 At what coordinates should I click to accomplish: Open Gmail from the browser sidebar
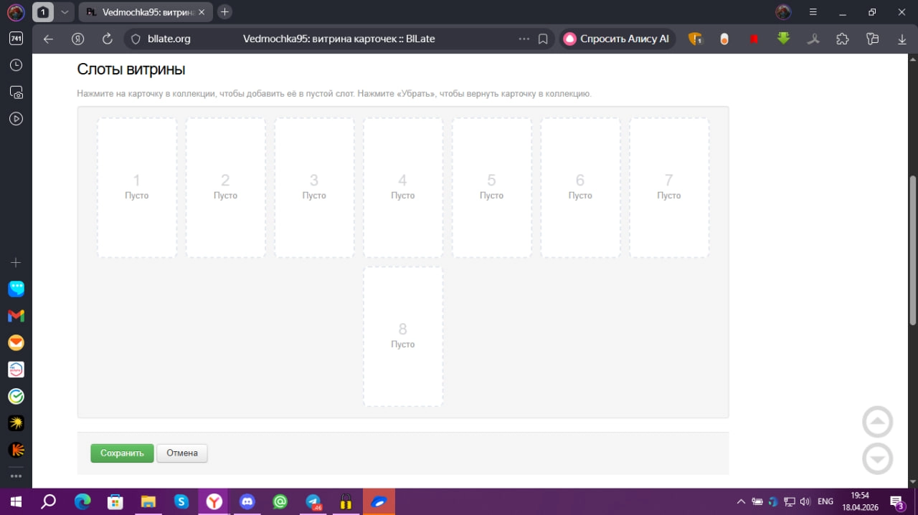point(16,316)
